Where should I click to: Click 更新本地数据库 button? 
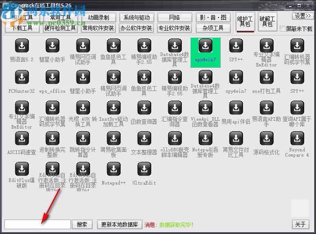tap(119, 224)
